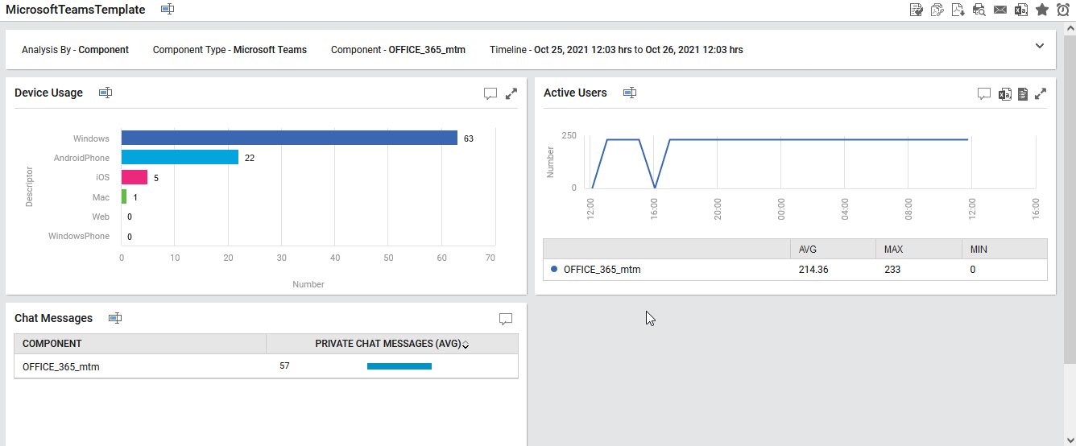Click the WindowsPhone axis label
Viewport: 1076px width, 446px height.
click(79, 236)
